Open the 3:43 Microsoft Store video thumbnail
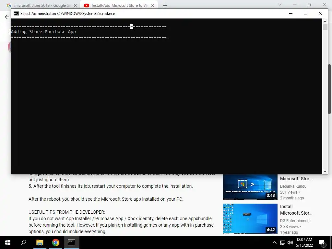The width and height of the screenshot is (332, 249). [250, 187]
